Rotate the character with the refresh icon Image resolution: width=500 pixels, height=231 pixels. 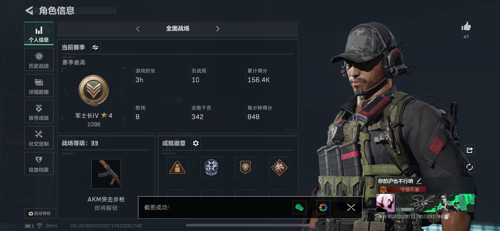pyautogui.click(x=470, y=167)
